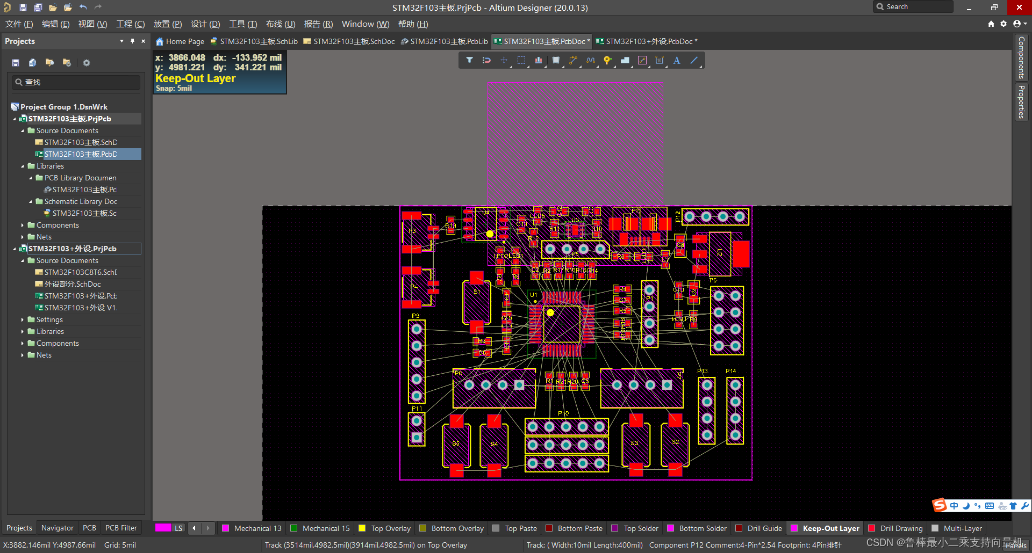Click the magenta current layer color swatch
Image resolution: width=1032 pixels, height=553 pixels.
[x=163, y=528]
